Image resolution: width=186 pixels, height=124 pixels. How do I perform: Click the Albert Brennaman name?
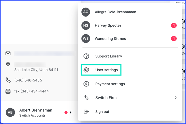(36, 110)
